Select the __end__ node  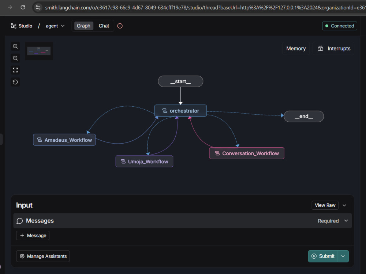coord(304,116)
